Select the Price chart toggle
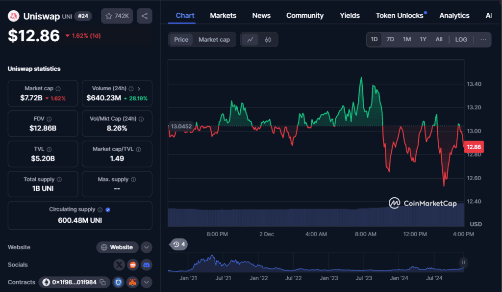Screen dimensions: 502x292 coord(181,40)
